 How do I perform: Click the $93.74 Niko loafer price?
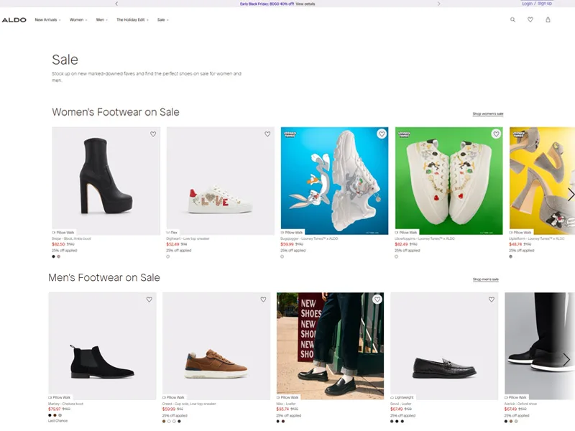[x=282, y=409]
